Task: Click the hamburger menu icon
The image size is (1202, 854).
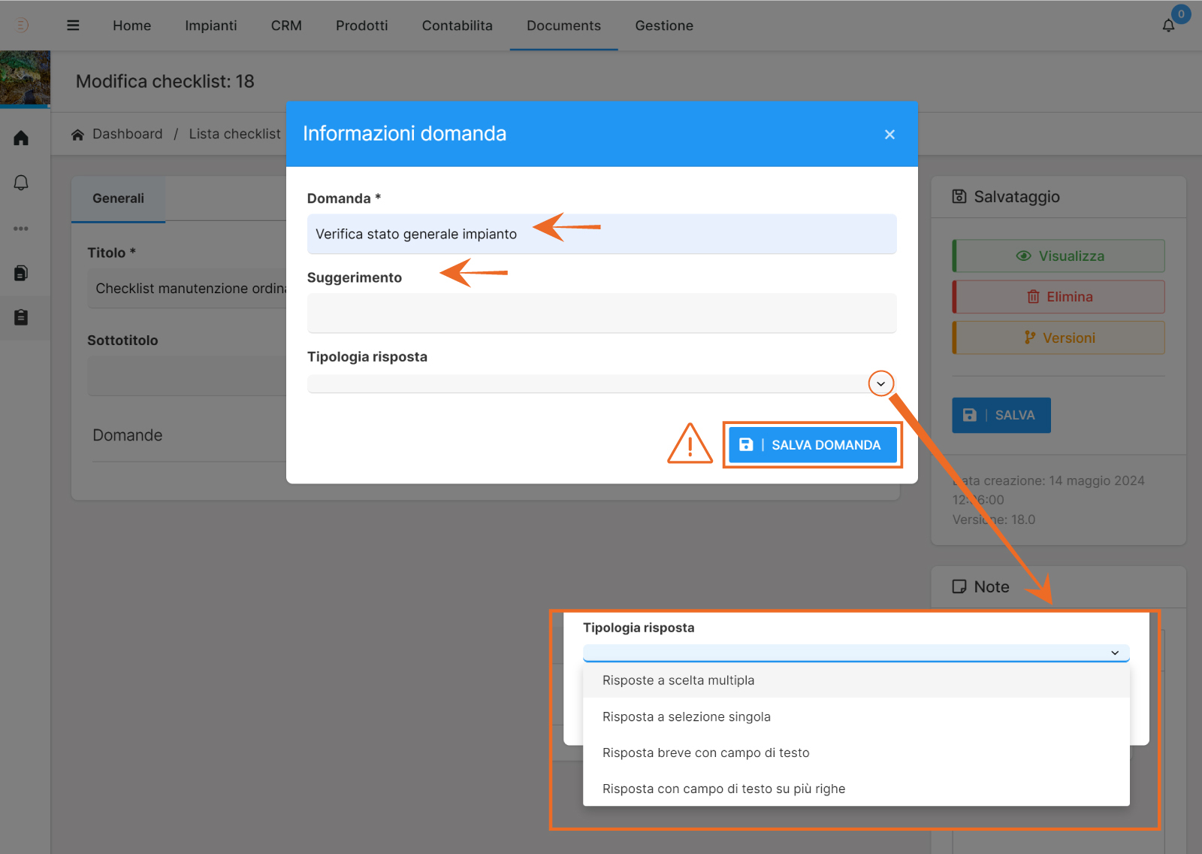Action: [x=73, y=26]
